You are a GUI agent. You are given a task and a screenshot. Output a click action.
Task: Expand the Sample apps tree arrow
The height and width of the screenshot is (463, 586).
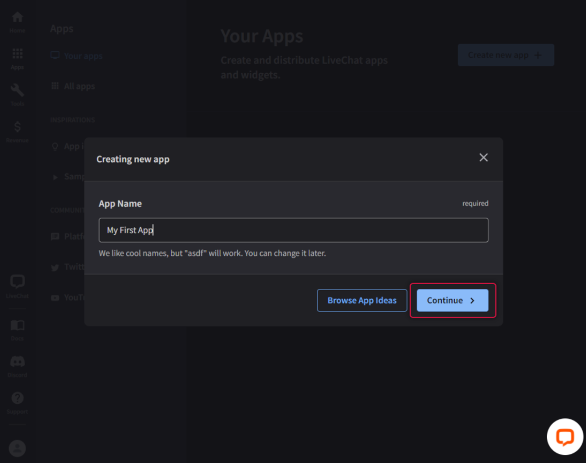pos(55,177)
